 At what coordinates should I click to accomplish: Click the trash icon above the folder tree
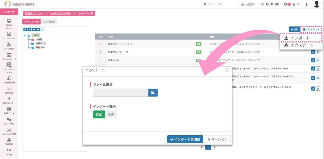tap(42, 29)
